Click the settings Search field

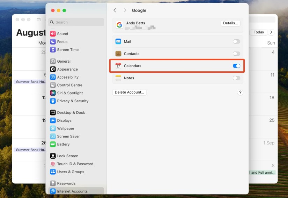coord(76,22)
